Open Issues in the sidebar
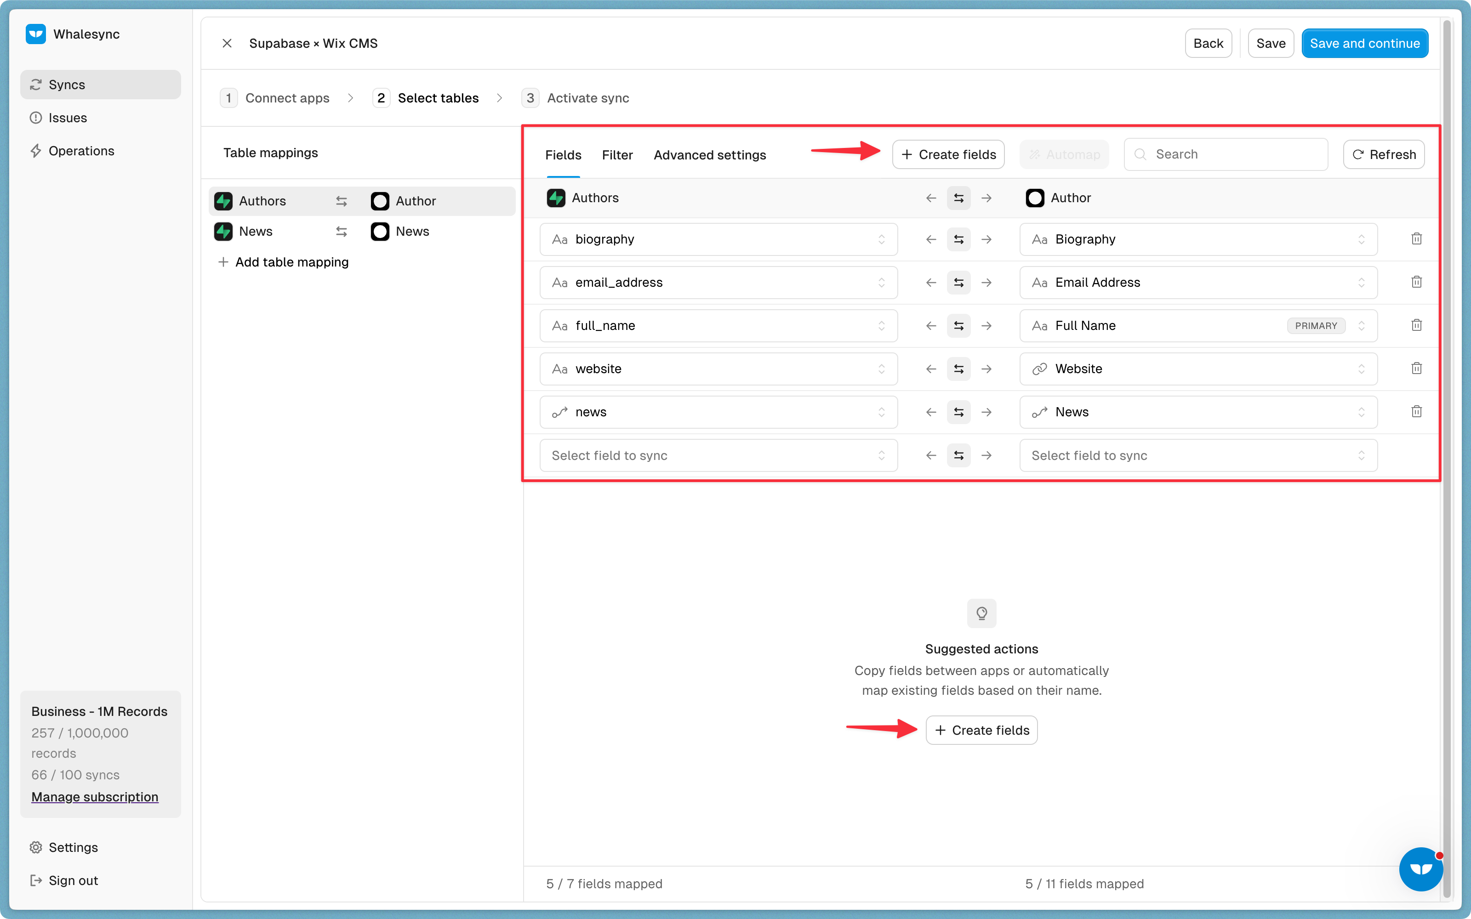1471x919 pixels. tap(100, 118)
